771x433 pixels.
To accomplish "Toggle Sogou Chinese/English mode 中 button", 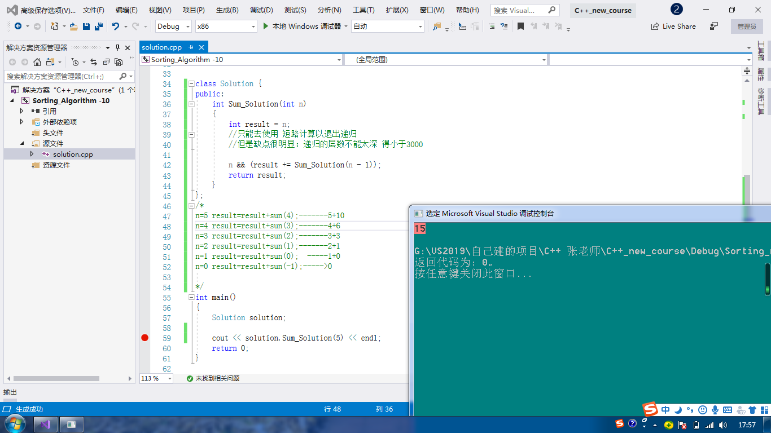I will coord(665,410).
